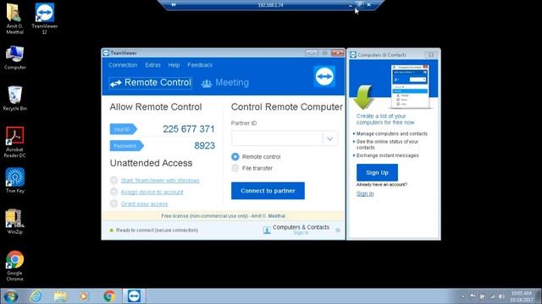Select TeamViewer taskbar button
Image resolution: width=542 pixels, height=304 pixels.
click(x=134, y=296)
